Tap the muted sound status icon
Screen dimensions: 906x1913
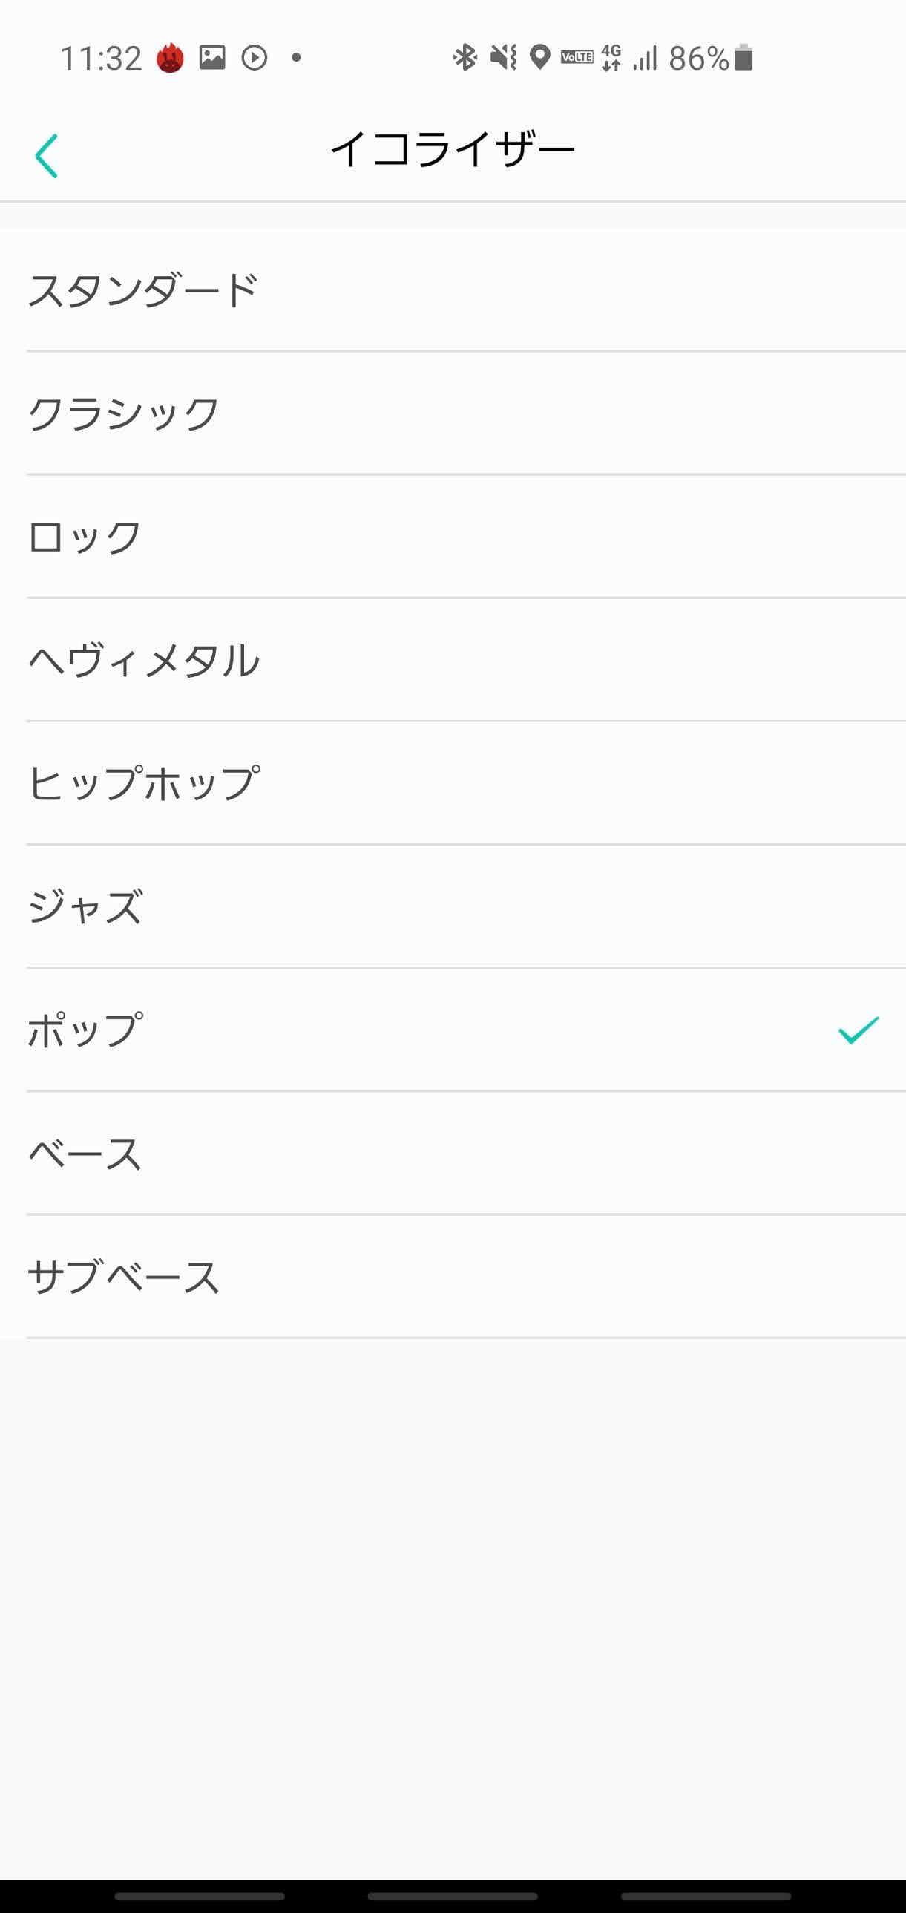pyautogui.click(x=503, y=57)
